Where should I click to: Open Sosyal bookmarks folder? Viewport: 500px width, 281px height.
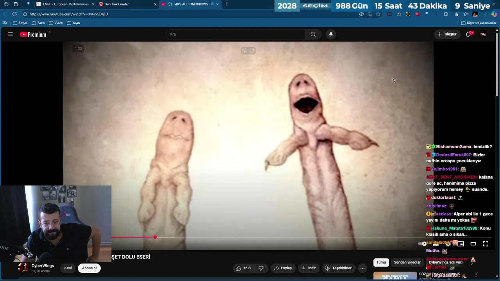[x=20, y=23]
